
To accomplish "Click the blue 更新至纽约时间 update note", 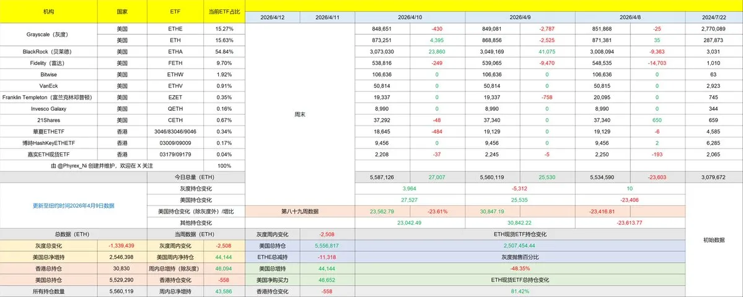I will (73, 205).
